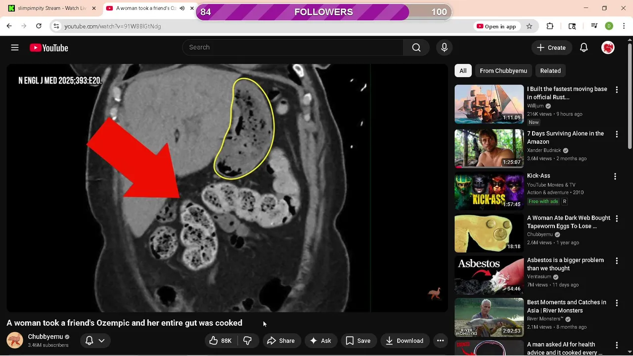This screenshot has height=356, width=633.
Task: Open 'A Woman Ate Dark Web Bought' title
Action: pos(569,222)
